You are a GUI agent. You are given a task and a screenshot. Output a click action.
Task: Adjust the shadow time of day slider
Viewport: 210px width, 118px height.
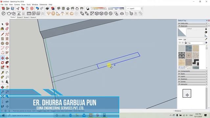(116, 9)
